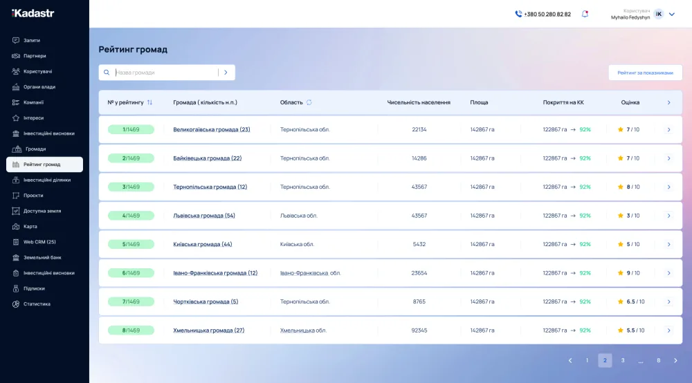Expand the Великогаївська громада row arrow
The height and width of the screenshot is (383, 692).
coord(668,129)
